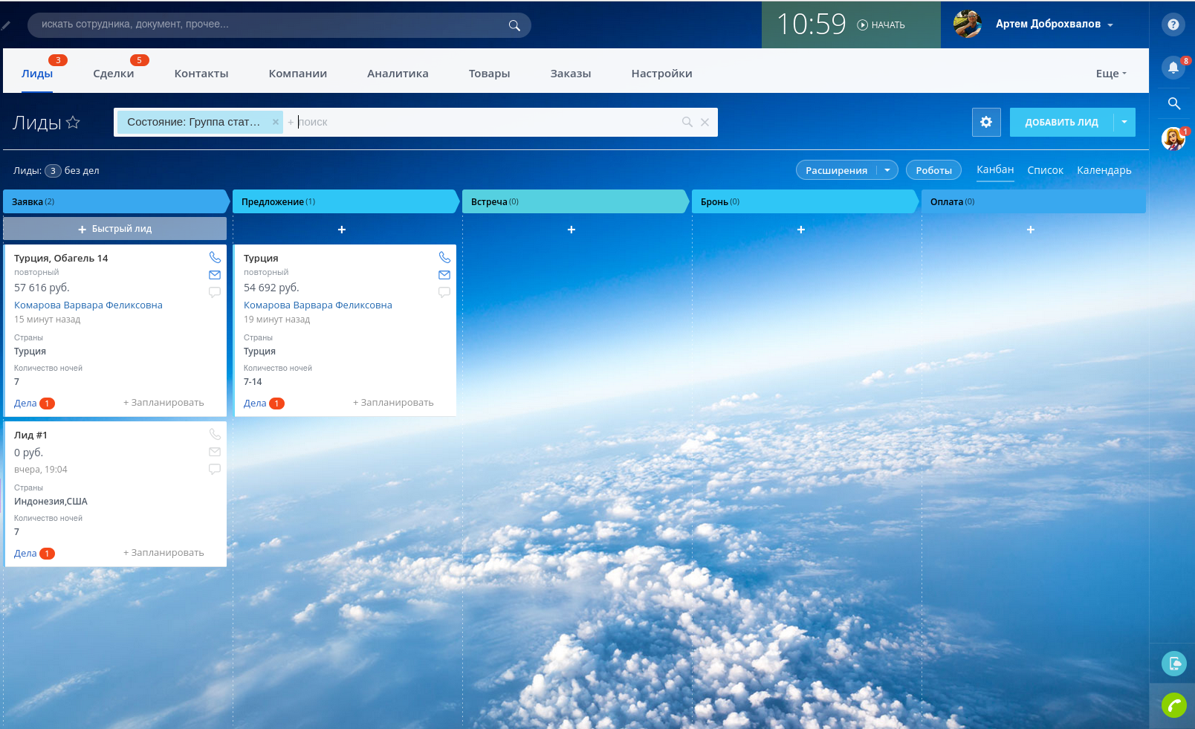
Task: Open the Заказы tab
Action: point(571,74)
